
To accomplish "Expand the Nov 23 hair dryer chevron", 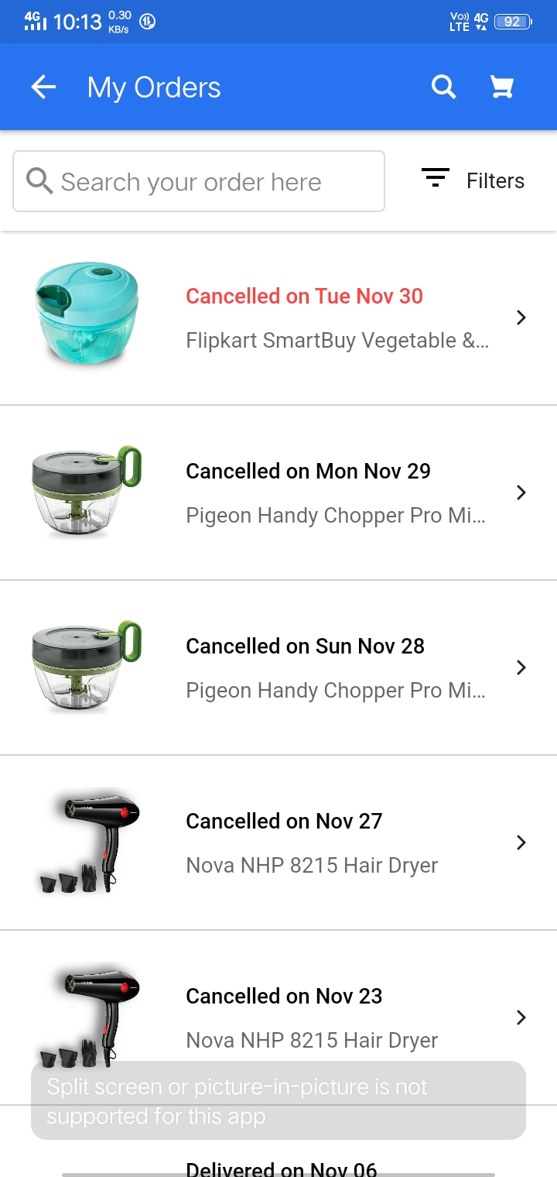I will coord(521,1017).
